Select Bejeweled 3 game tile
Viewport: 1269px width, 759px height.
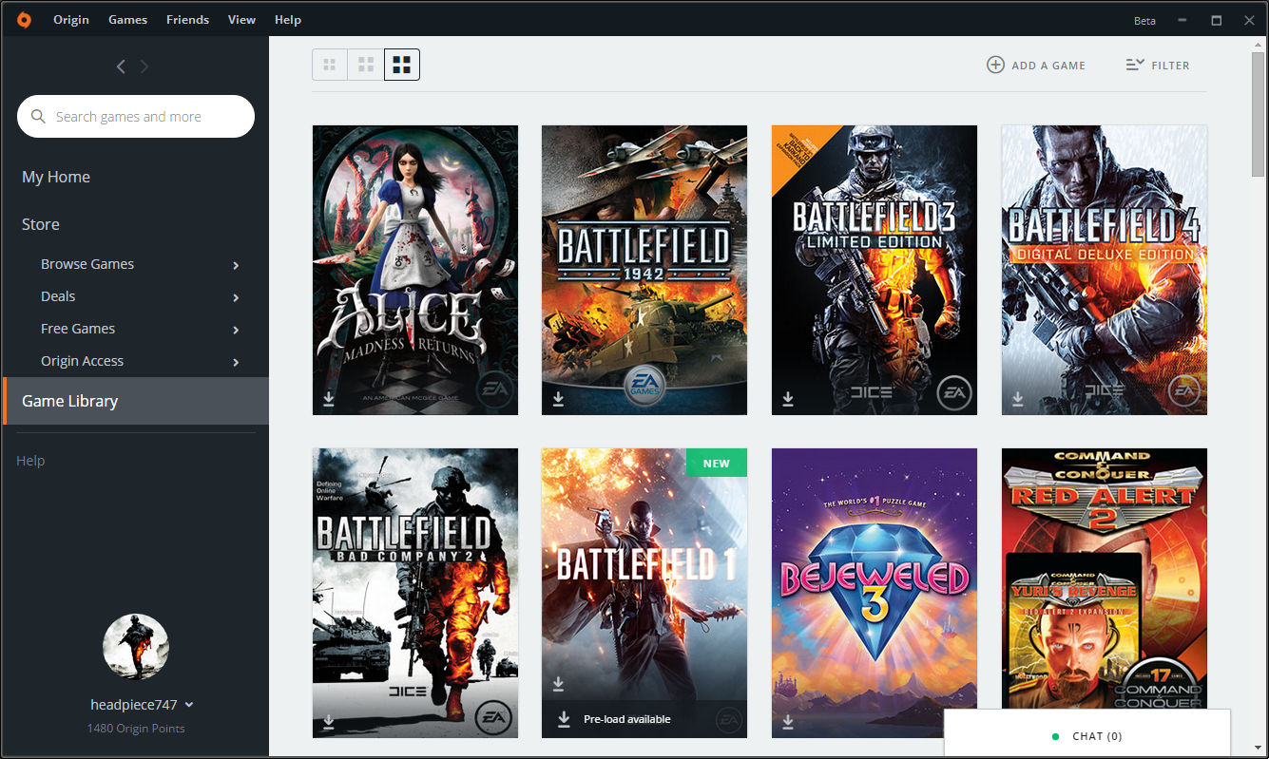point(875,593)
